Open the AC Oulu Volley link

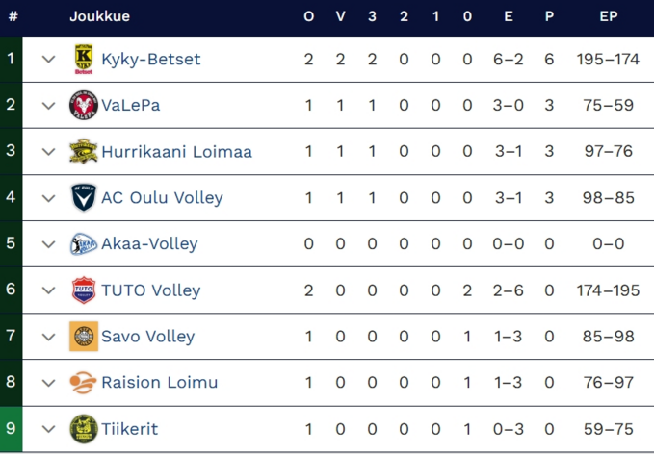pos(162,198)
